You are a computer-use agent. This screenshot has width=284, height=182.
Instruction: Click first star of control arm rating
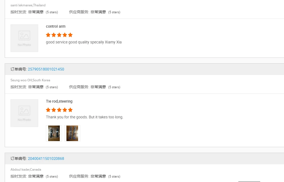(48, 35)
